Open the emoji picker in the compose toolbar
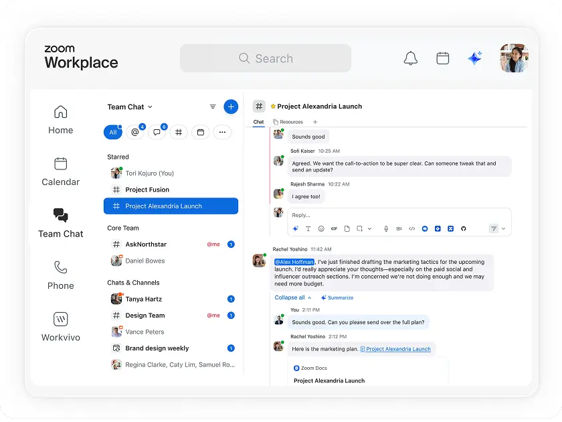This screenshot has height=422, width=562. click(x=320, y=228)
